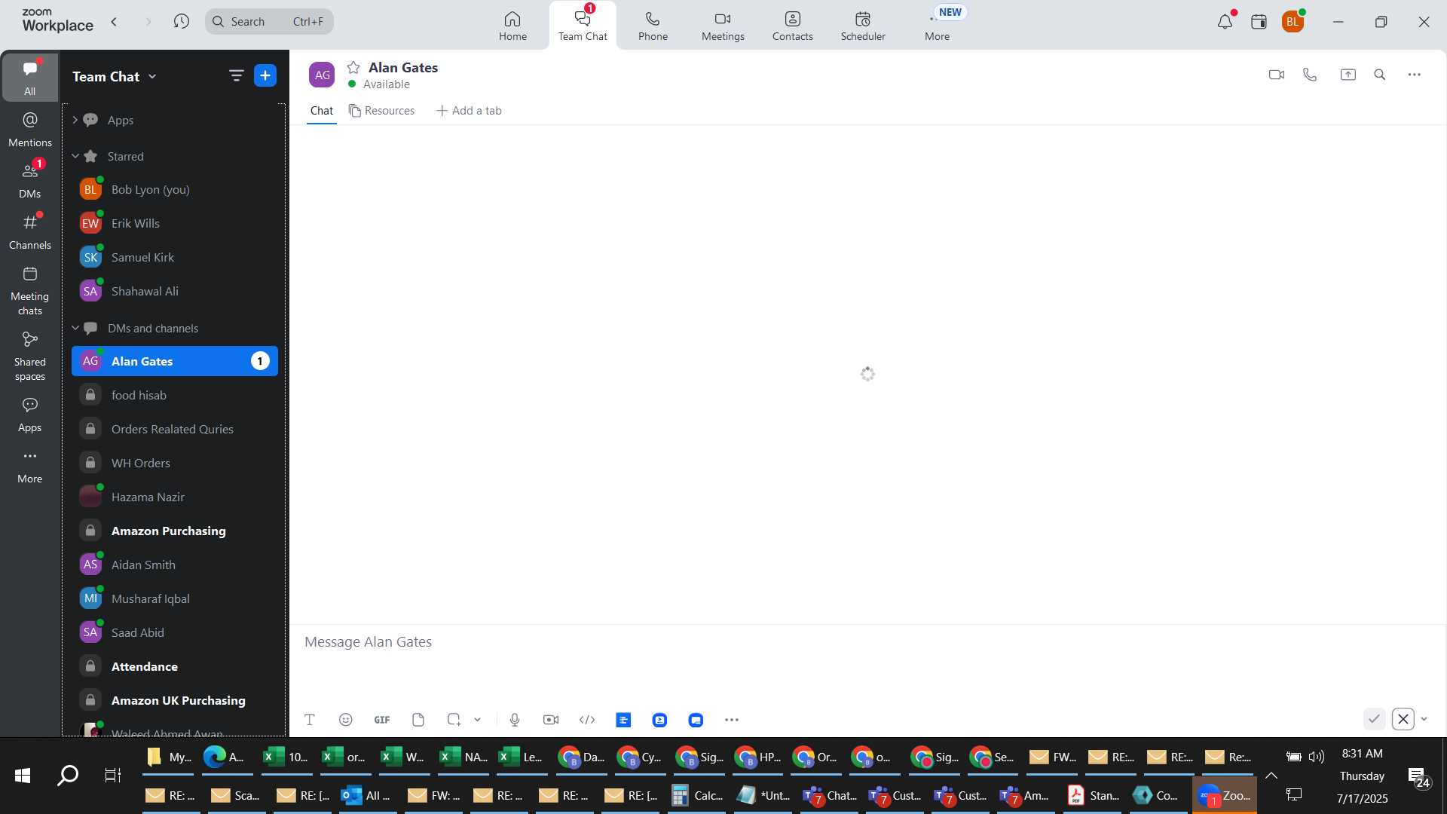Attach a file to the message
Viewport: 1447px width, 814px height.
coord(418,720)
